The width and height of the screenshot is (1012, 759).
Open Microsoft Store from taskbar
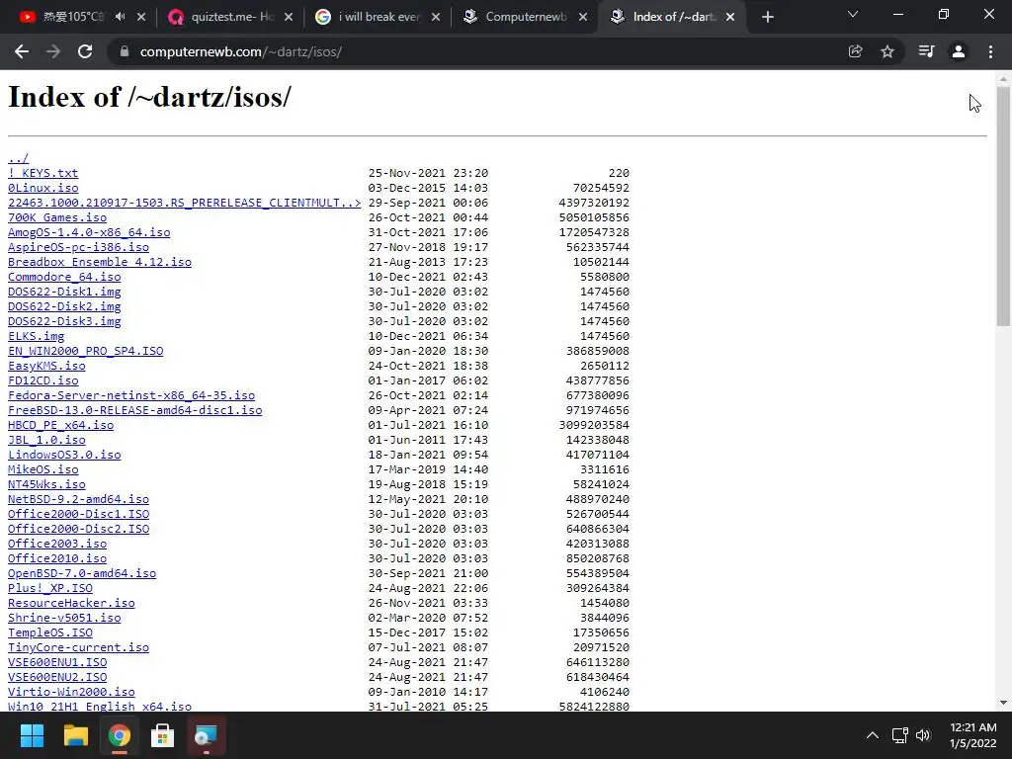tap(162, 735)
